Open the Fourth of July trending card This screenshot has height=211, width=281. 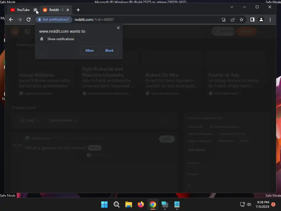pos(235,74)
